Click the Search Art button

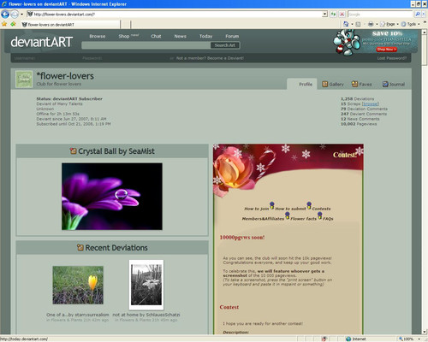tap(225, 45)
